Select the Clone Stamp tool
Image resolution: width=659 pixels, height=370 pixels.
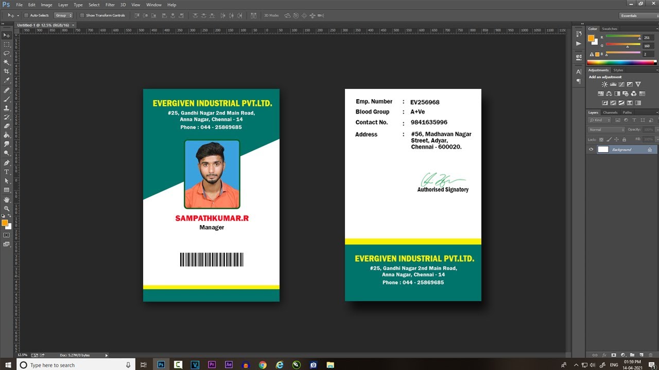coord(7,108)
